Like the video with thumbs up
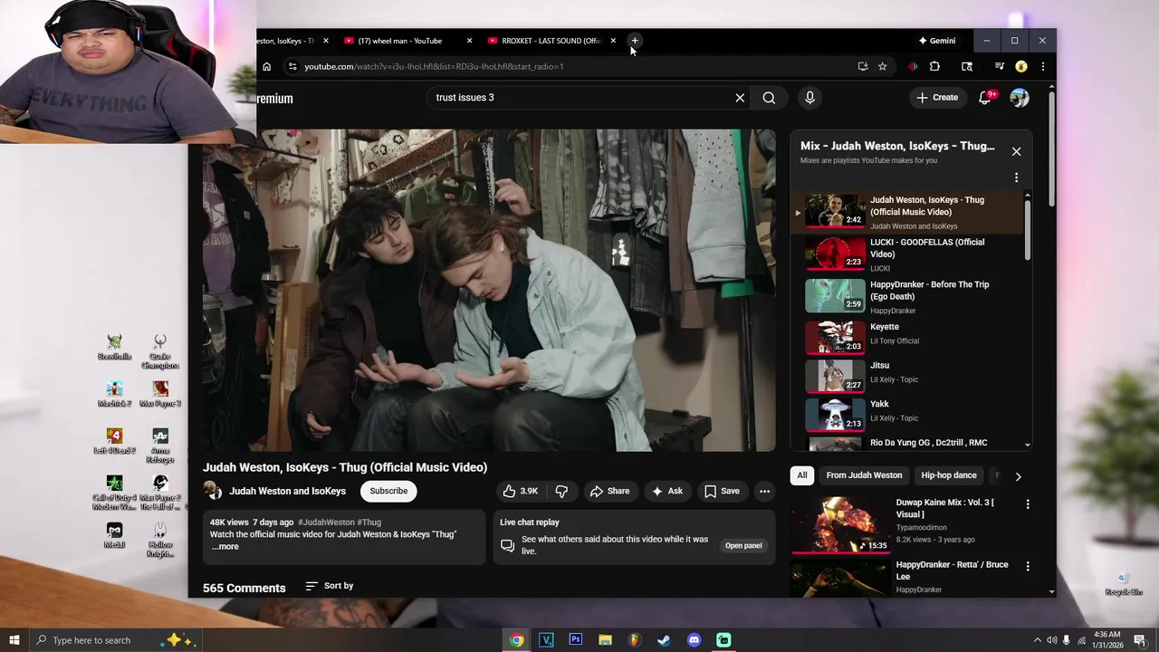The image size is (1159, 652). tap(521, 491)
